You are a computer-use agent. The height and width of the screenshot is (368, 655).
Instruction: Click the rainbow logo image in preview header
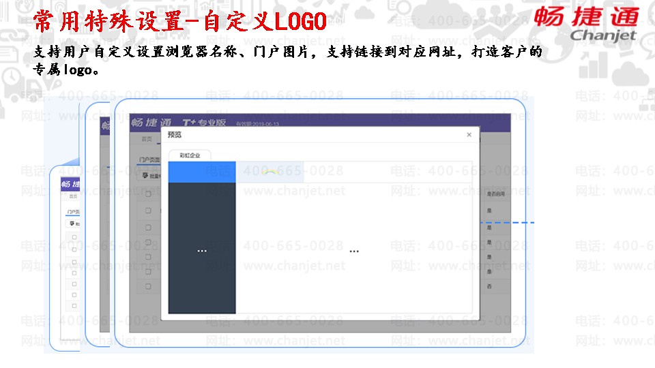[x=270, y=172]
